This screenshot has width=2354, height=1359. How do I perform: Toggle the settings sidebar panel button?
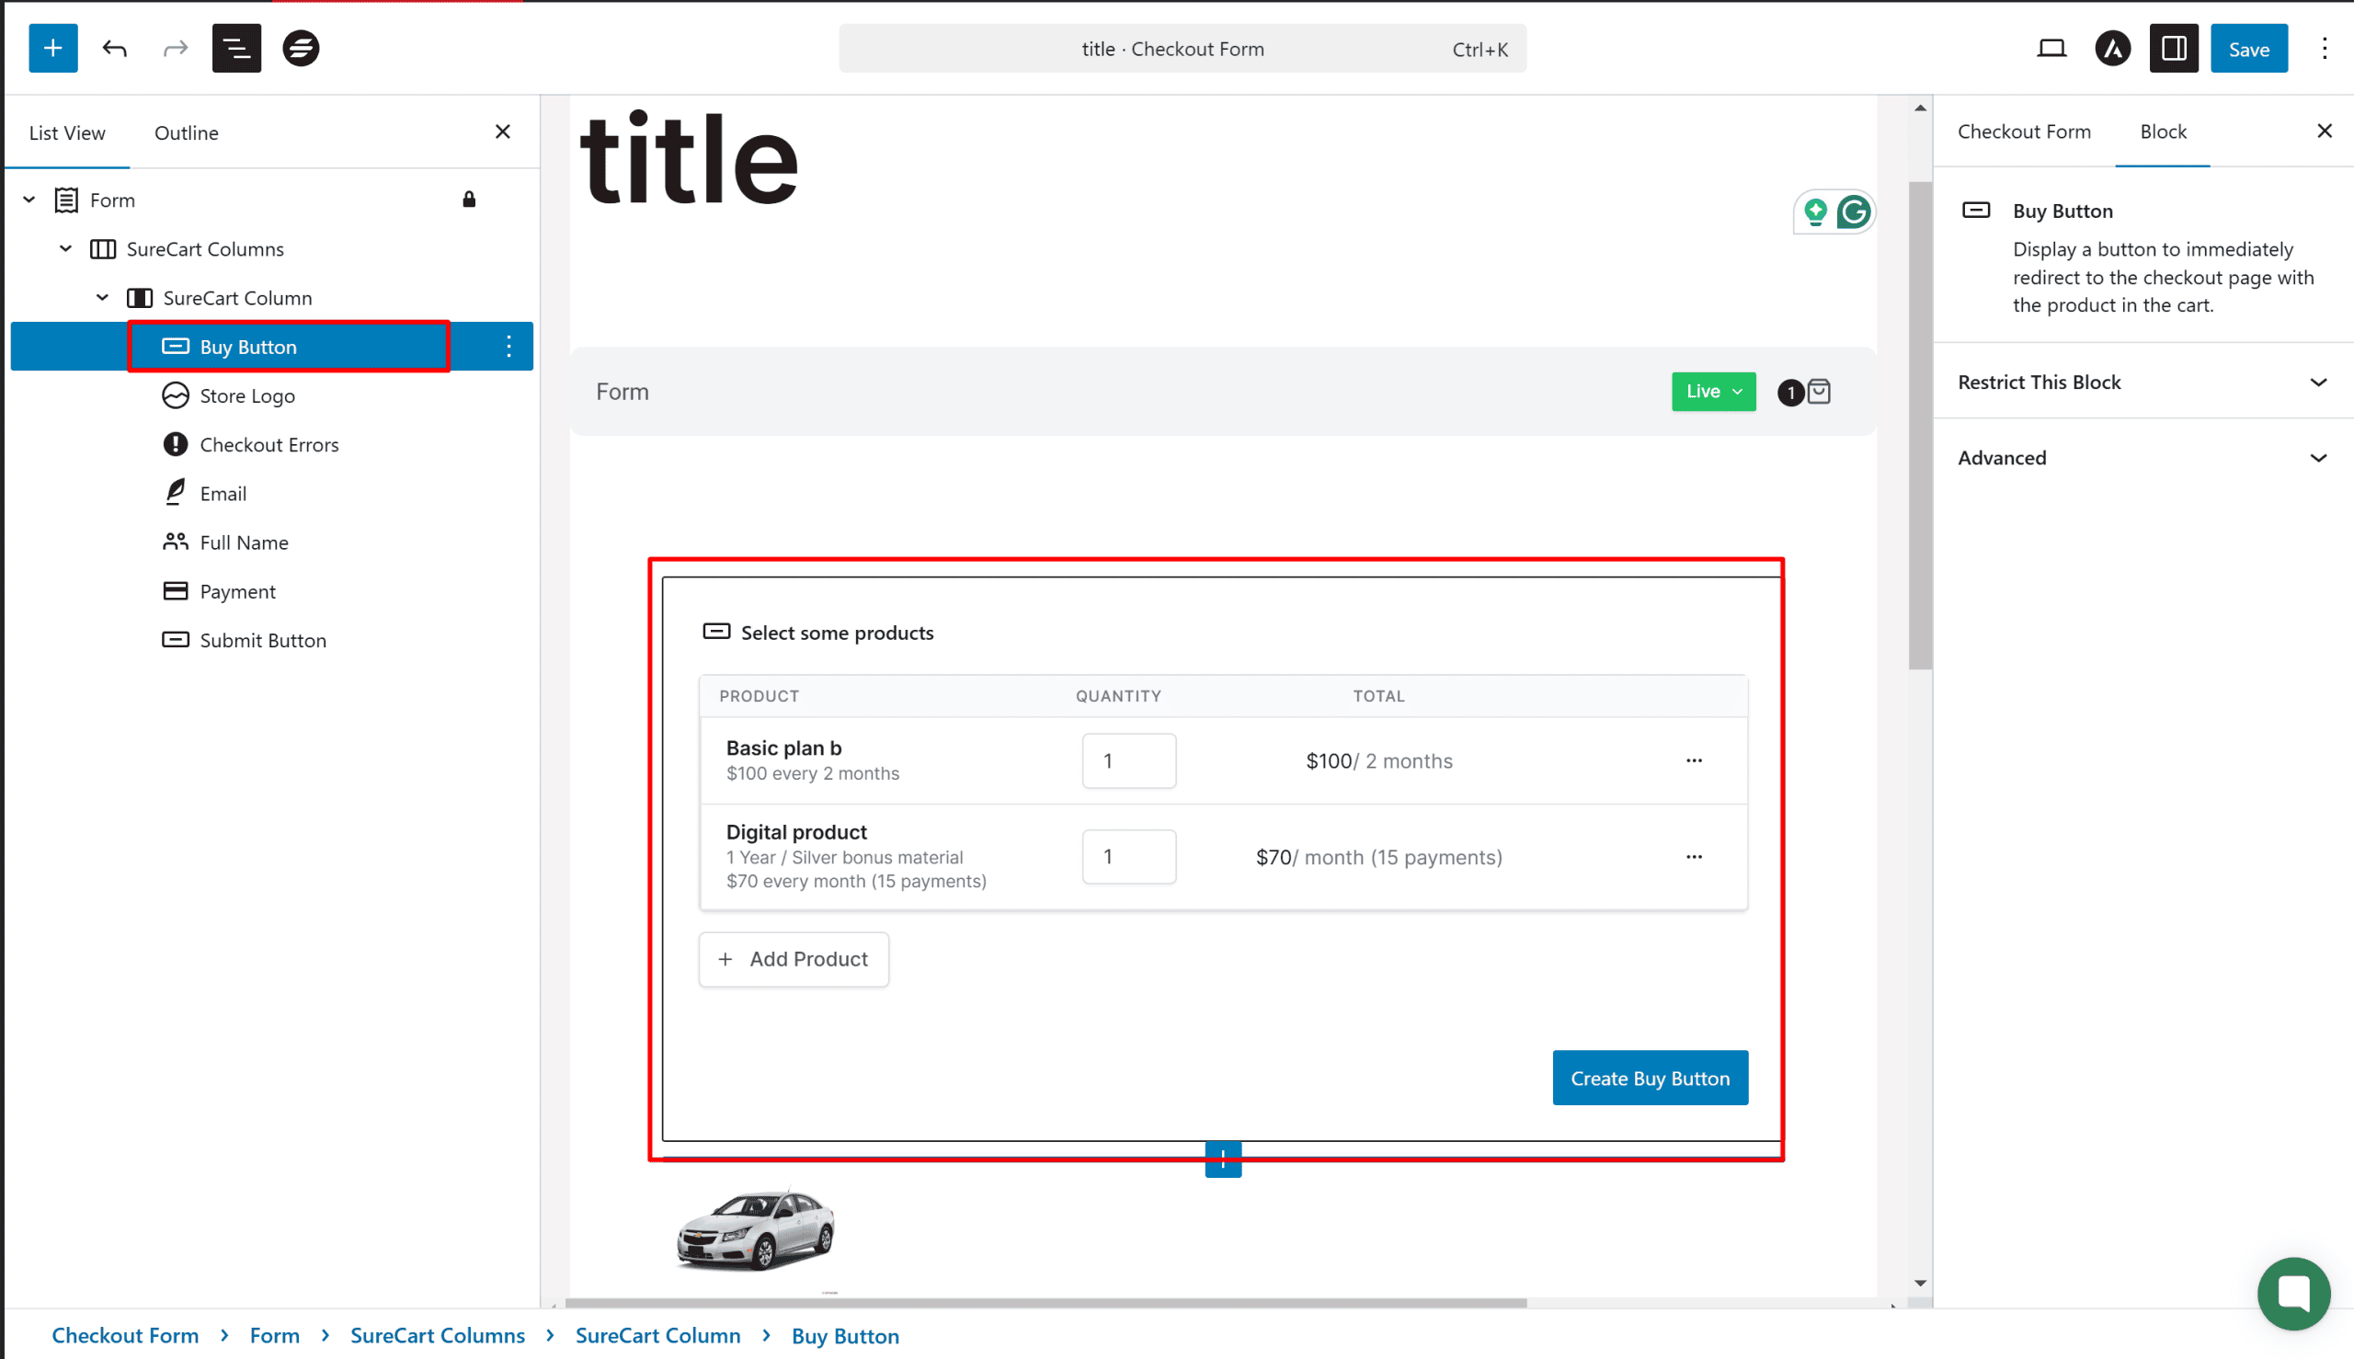[2173, 49]
